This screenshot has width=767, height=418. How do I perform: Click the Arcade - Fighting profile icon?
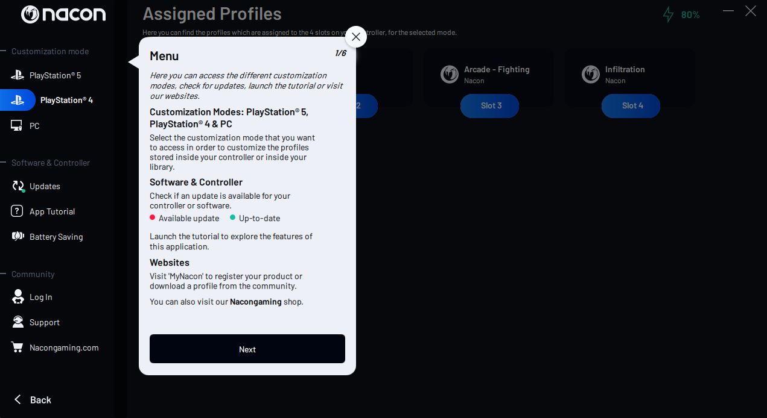[450, 74]
